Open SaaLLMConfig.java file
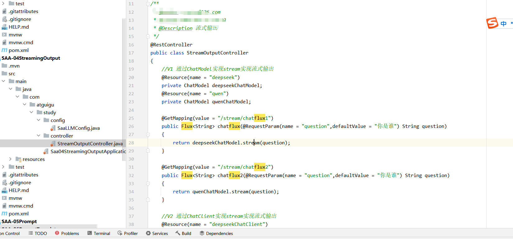 (78, 128)
